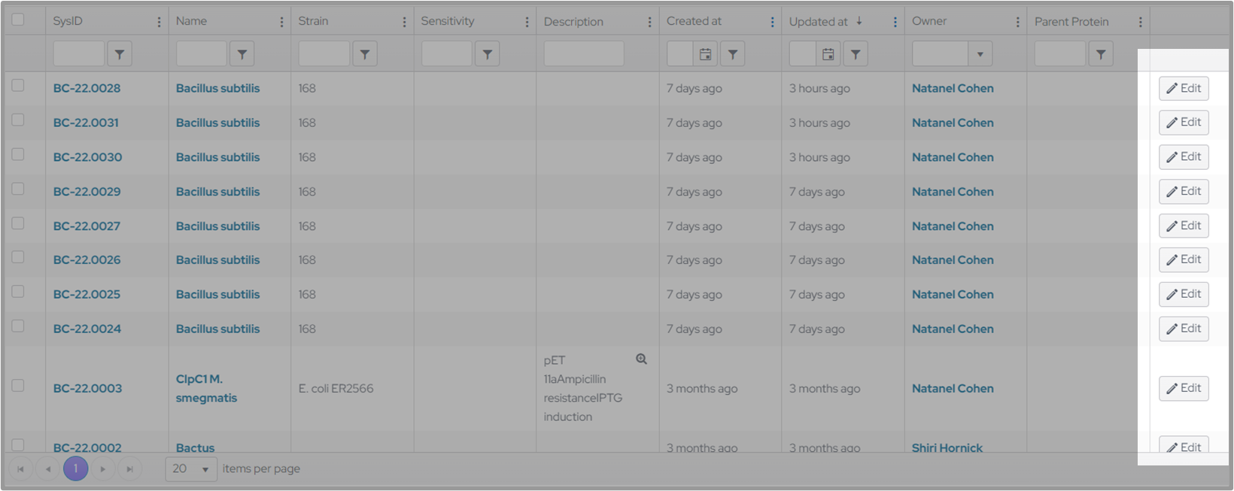Sort by the Created at column header
This screenshot has width=1234, height=491.
pos(694,21)
